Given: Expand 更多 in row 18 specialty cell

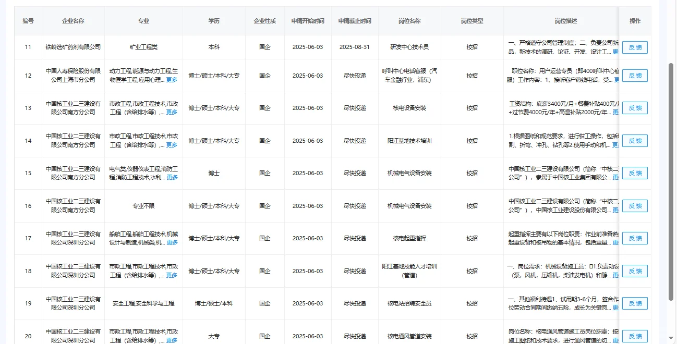Looking at the screenshot, I should [172, 275].
